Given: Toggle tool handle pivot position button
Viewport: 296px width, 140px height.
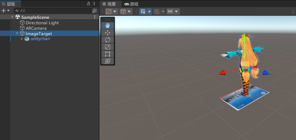Looking at the screenshot, I should pyautogui.click(x=109, y=11).
